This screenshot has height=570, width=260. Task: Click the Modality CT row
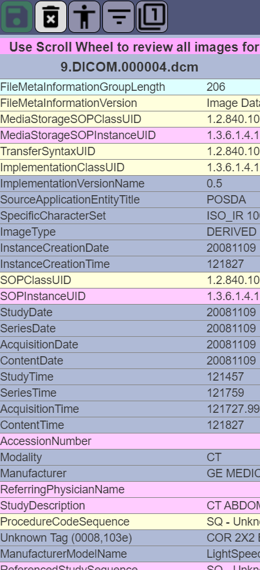[130, 457]
